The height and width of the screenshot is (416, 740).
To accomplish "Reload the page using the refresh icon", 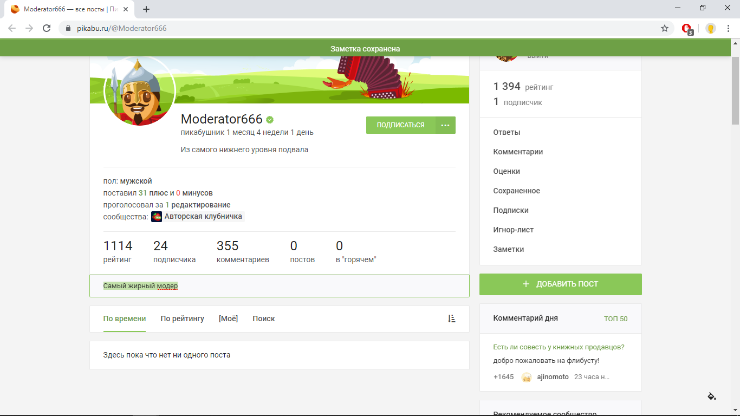I will [47, 28].
